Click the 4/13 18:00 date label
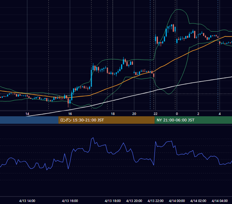The height and width of the screenshot is (204, 232). pos(113,201)
